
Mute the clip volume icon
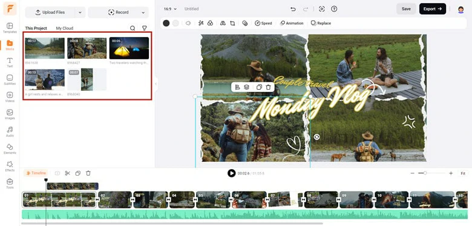pos(188,23)
